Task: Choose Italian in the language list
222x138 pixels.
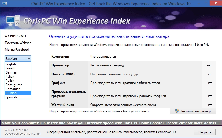Action: pyautogui.click(x=18, y=77)
